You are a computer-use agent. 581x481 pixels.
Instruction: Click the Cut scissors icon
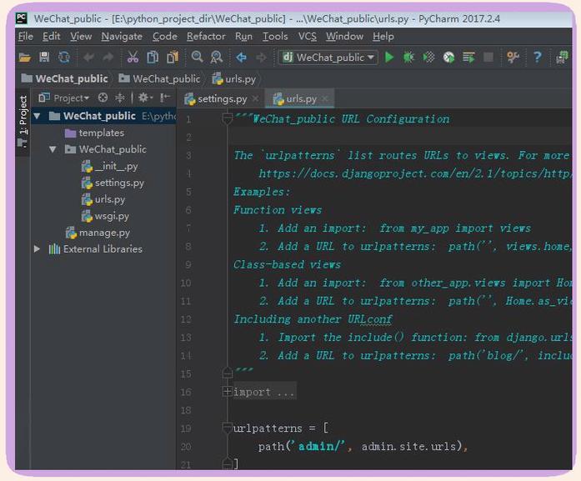pyautogui.click(x=133, y=57)
